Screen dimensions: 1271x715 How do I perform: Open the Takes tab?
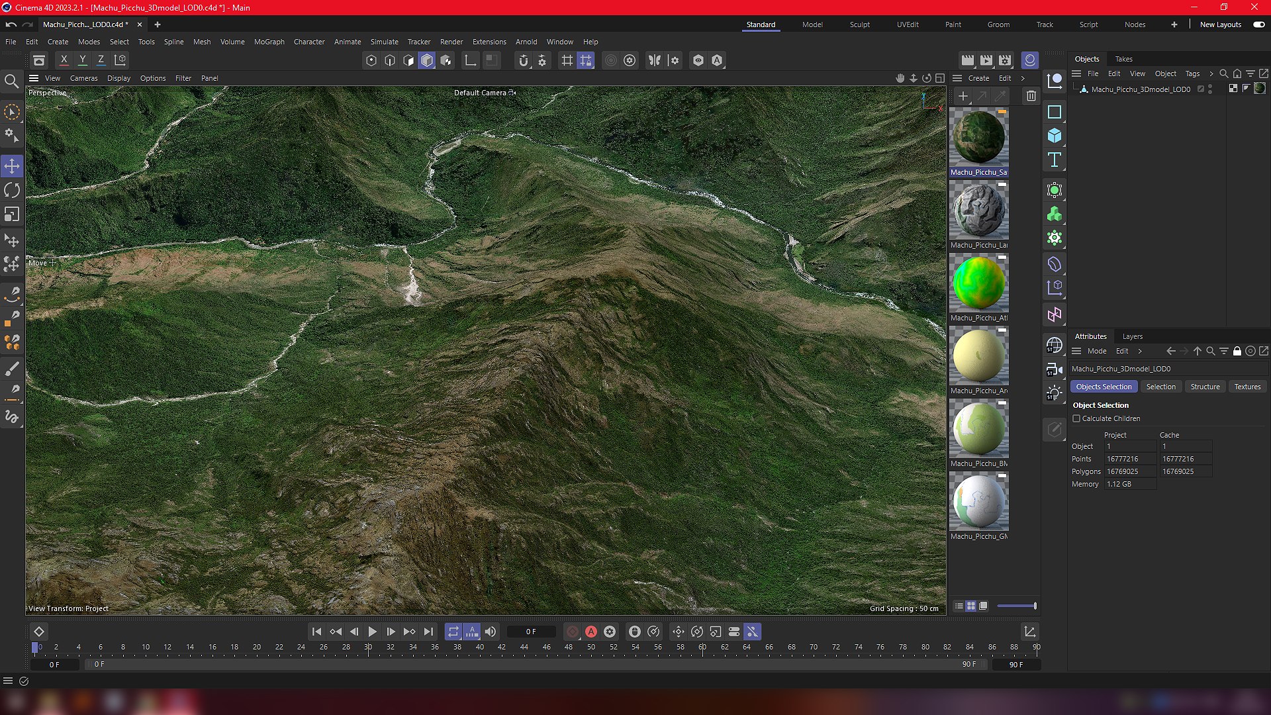[x=1123, y=59]
